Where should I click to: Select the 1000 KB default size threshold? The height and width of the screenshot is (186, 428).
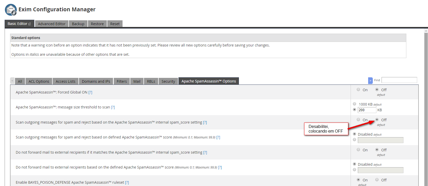click(x=354, y=104)
